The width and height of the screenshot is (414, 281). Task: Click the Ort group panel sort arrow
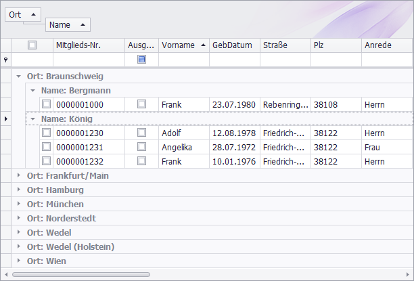pyautogui.click(x=33, y=14)
